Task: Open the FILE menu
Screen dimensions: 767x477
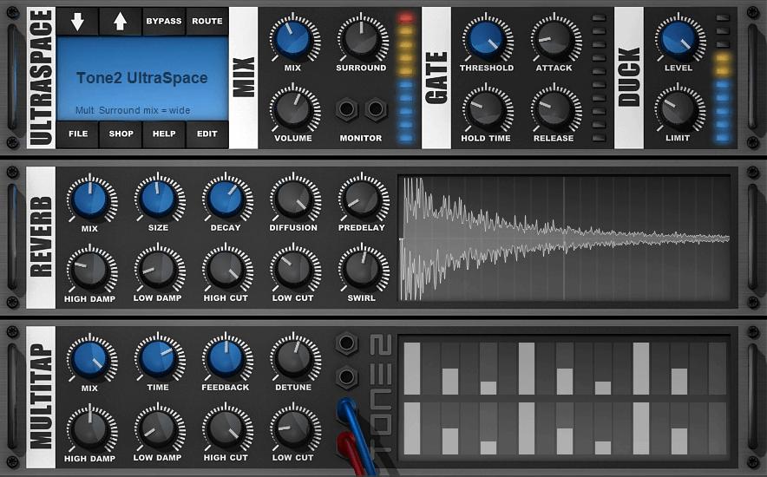Action: (x=77, y=134)
